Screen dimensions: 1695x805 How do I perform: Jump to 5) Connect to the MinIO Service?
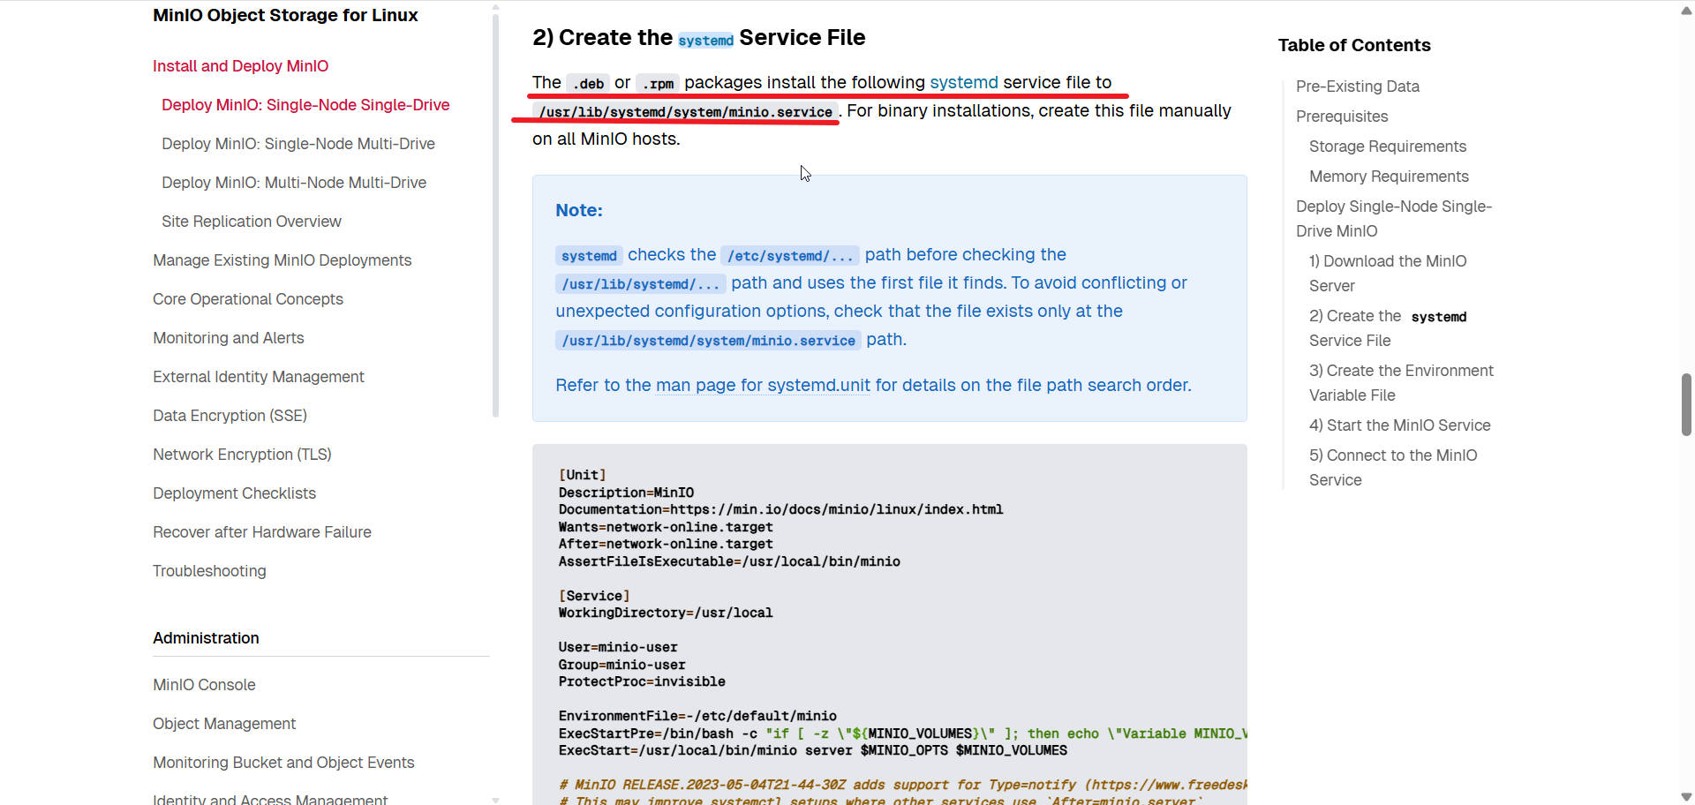[1393, 468]
